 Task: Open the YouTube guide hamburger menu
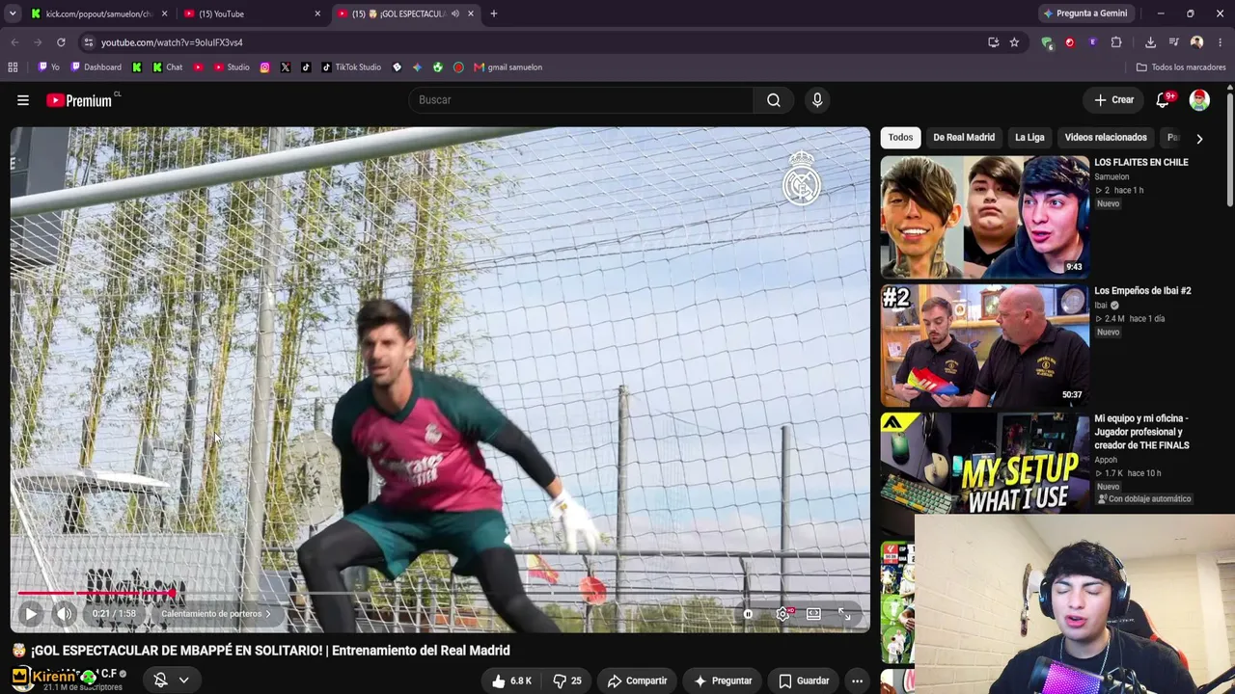tap(23, 100)
